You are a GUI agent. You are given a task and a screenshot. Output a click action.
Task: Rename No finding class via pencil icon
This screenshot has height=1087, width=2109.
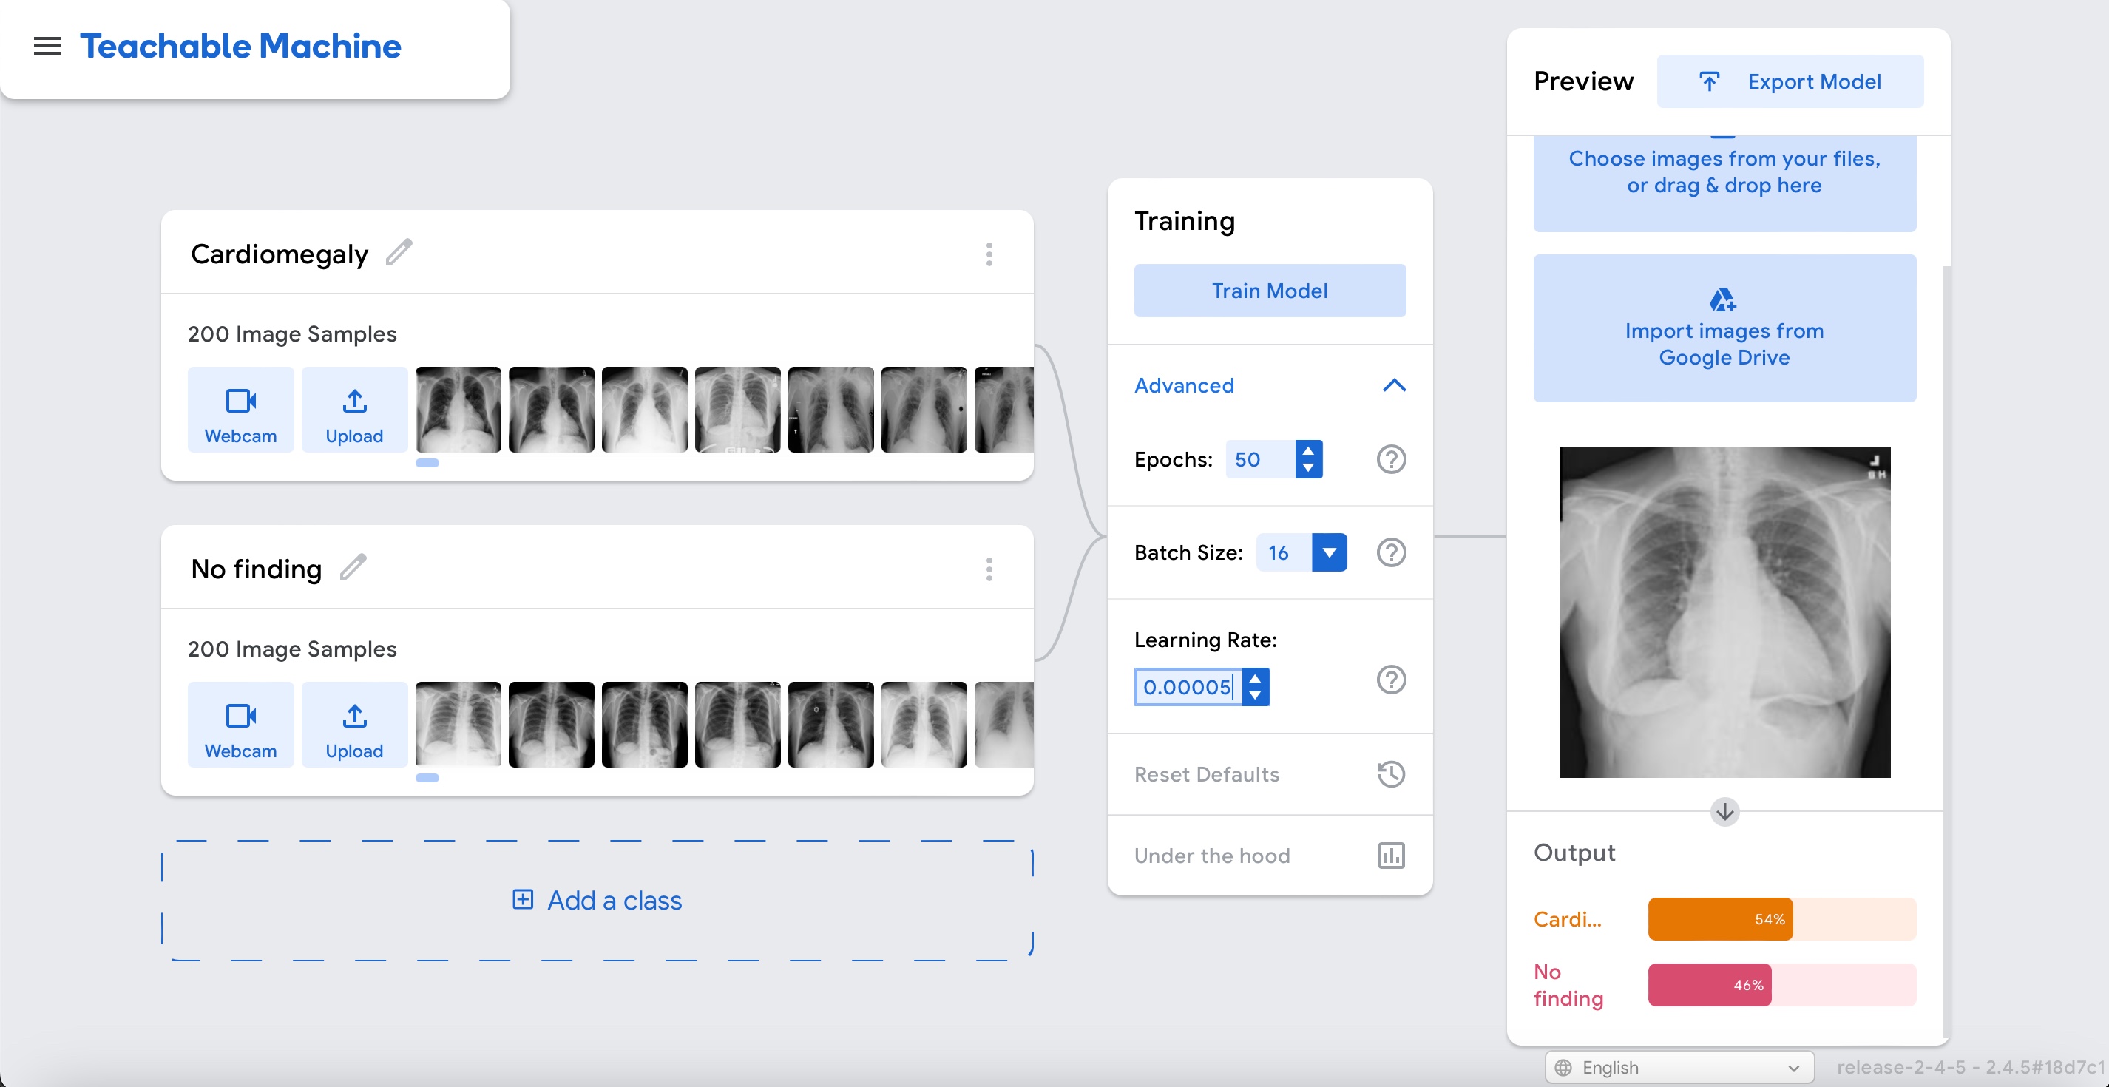(x=353, y=567)
